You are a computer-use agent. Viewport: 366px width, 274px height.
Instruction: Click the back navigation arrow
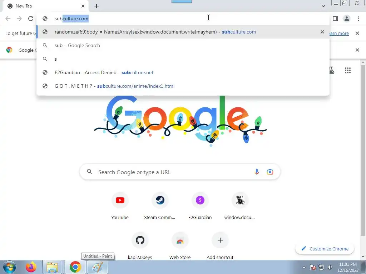point(8,19)
